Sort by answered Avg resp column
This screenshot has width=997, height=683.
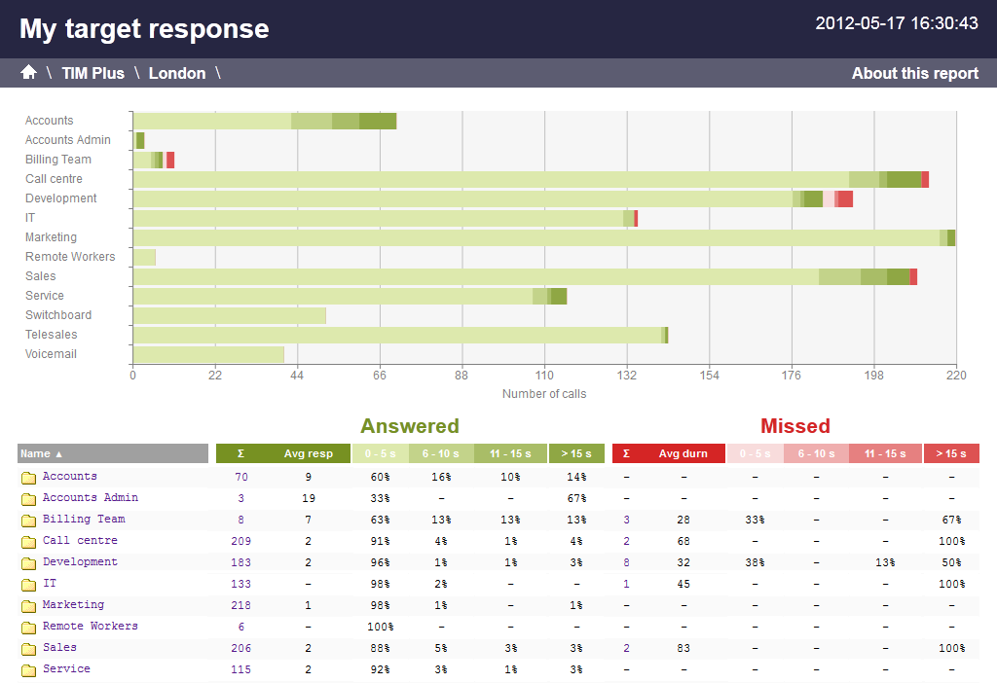click(x=307, y=453)
